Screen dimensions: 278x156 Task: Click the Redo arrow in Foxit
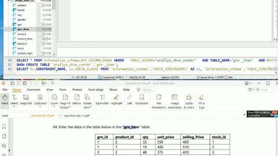(x=36, y=83)
